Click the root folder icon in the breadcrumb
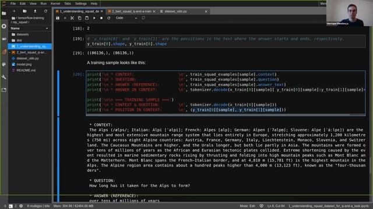This screenshot has width=373, height=209. [13, 18]
